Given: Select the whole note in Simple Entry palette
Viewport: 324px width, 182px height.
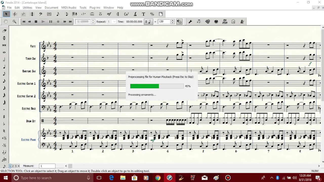Looking at the screenshot, I should click(x=4, y=52).
